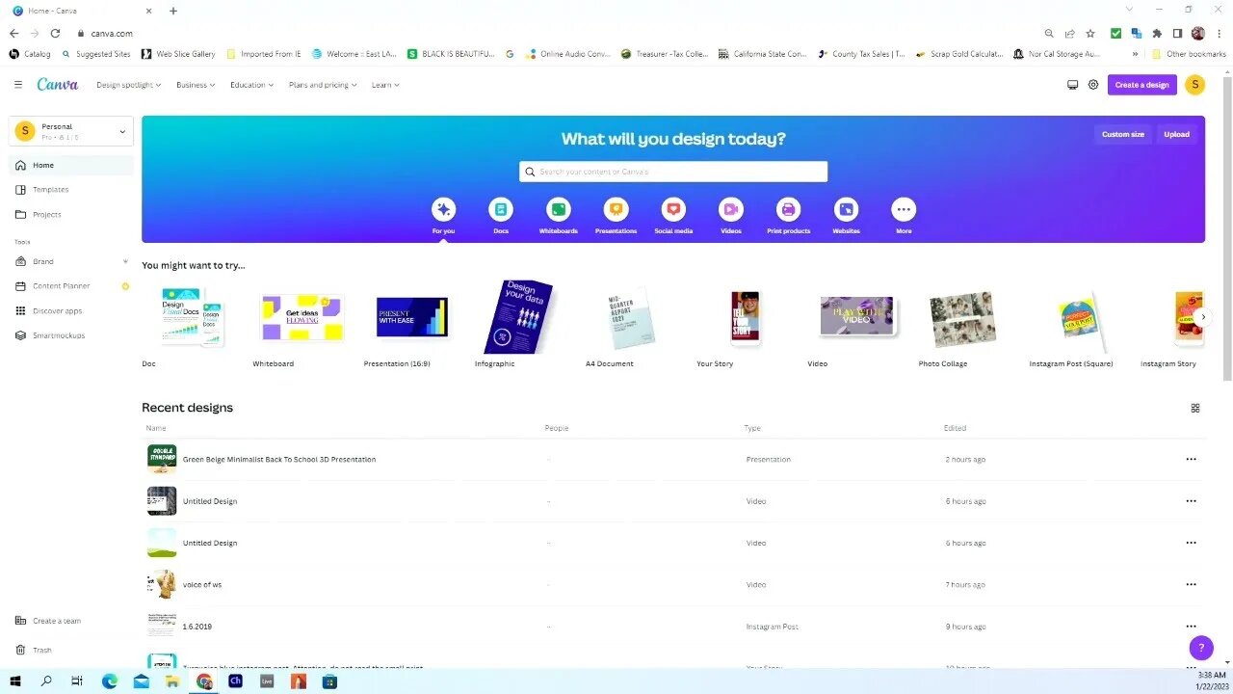
Task: Select the Photo Collage thumbnail
Action: point(962,320)
